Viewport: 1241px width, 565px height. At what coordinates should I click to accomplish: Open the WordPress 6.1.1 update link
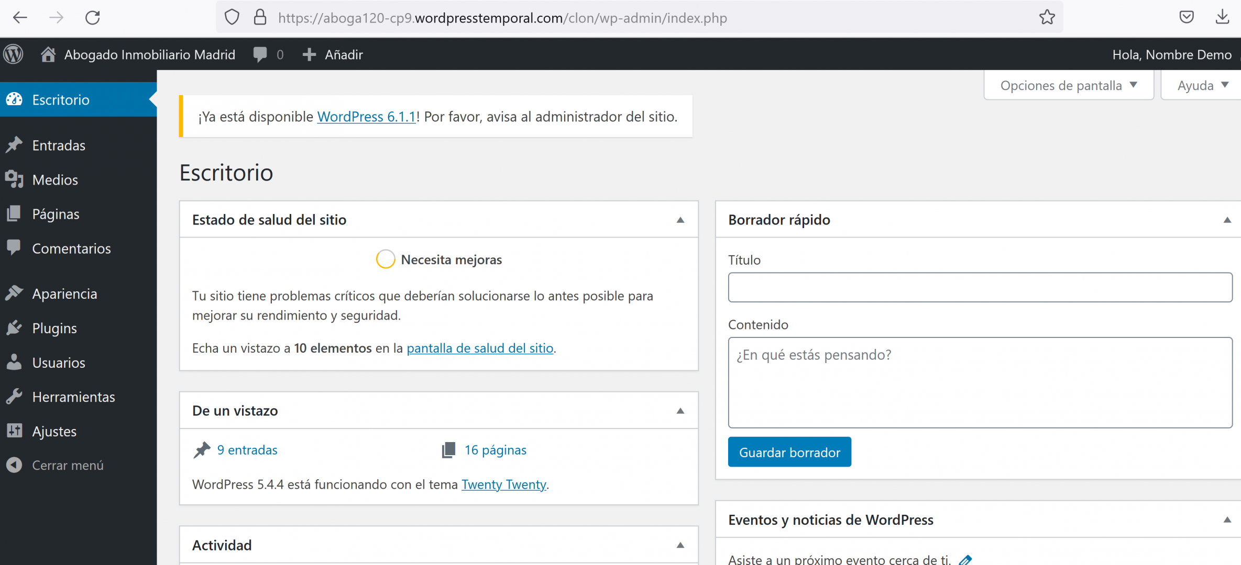(x=366, y=116)
